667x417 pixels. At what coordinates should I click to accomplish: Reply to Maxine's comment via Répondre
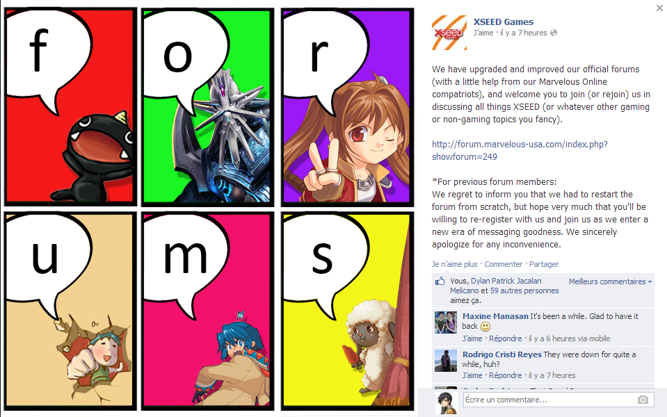tap(506, 338)
